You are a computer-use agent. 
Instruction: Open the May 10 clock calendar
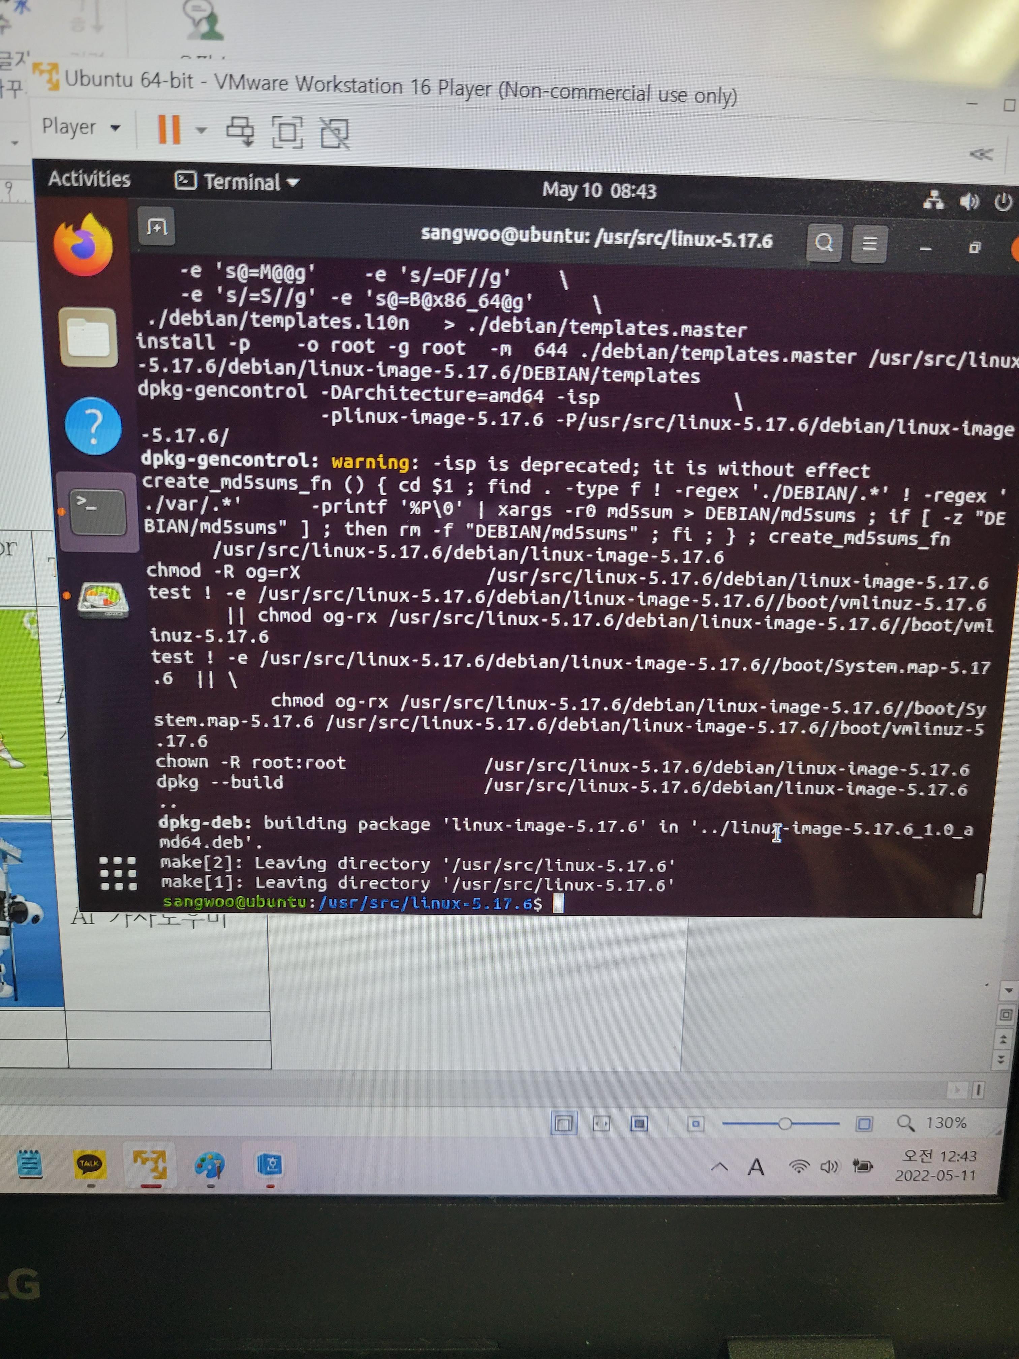coord(599,190)
